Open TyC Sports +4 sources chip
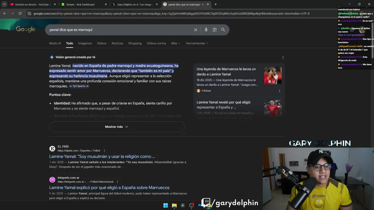 (79, 86)
